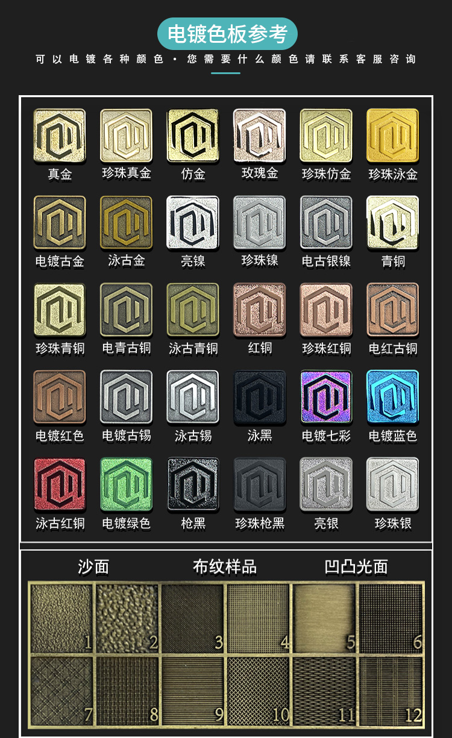This screenshot has height=738, width=452.
Task: Click the 电镀色板参考 title banner
Action: point(228,34)
